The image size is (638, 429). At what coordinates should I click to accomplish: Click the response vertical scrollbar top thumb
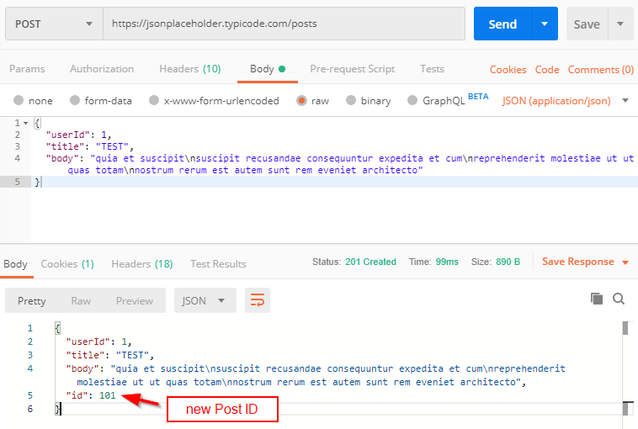(625, 328)
